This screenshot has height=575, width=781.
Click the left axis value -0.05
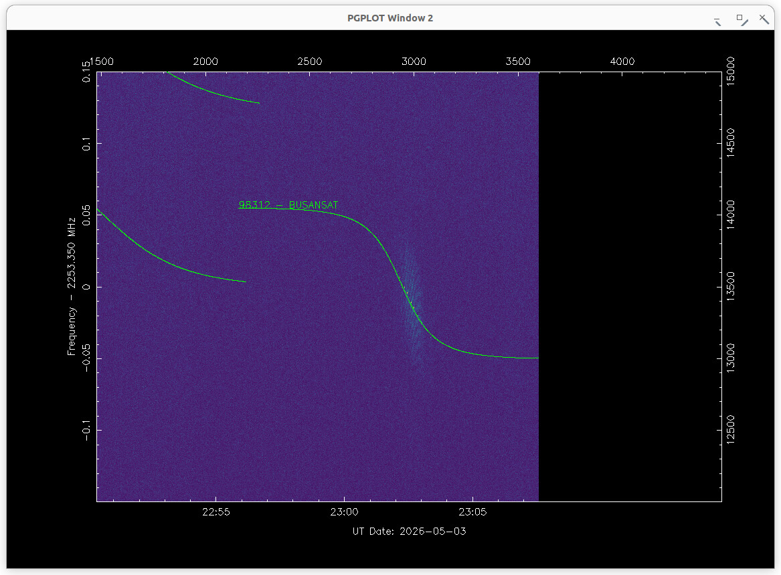pos(87,358)
